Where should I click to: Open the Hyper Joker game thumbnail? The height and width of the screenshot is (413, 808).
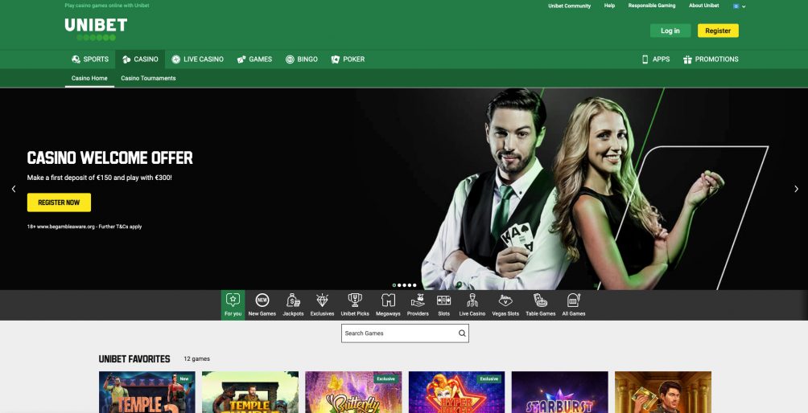pos(456,392)
